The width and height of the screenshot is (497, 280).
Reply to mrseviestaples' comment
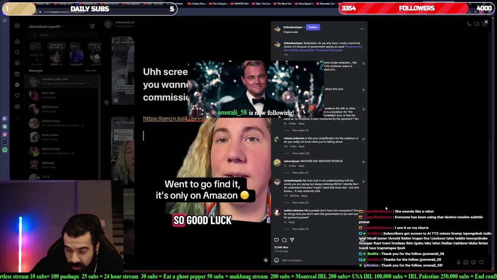pos(304,196)
